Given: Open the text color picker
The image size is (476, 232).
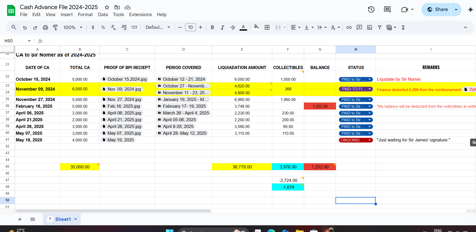Looking at the screenshot, I should (x=243, y=27).
